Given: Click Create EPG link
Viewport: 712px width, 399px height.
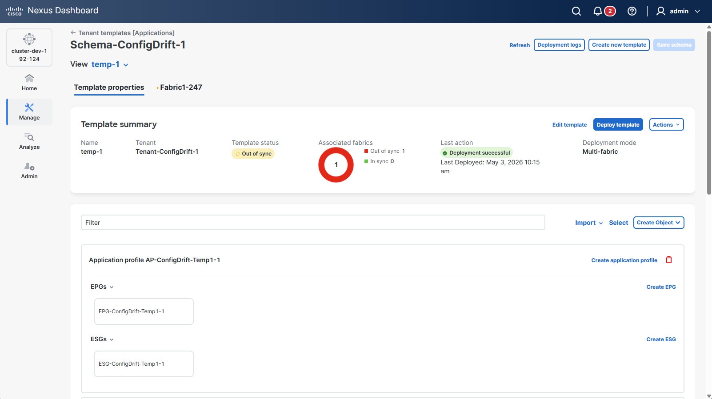Looking at the screenshot, I should [661, 287].
